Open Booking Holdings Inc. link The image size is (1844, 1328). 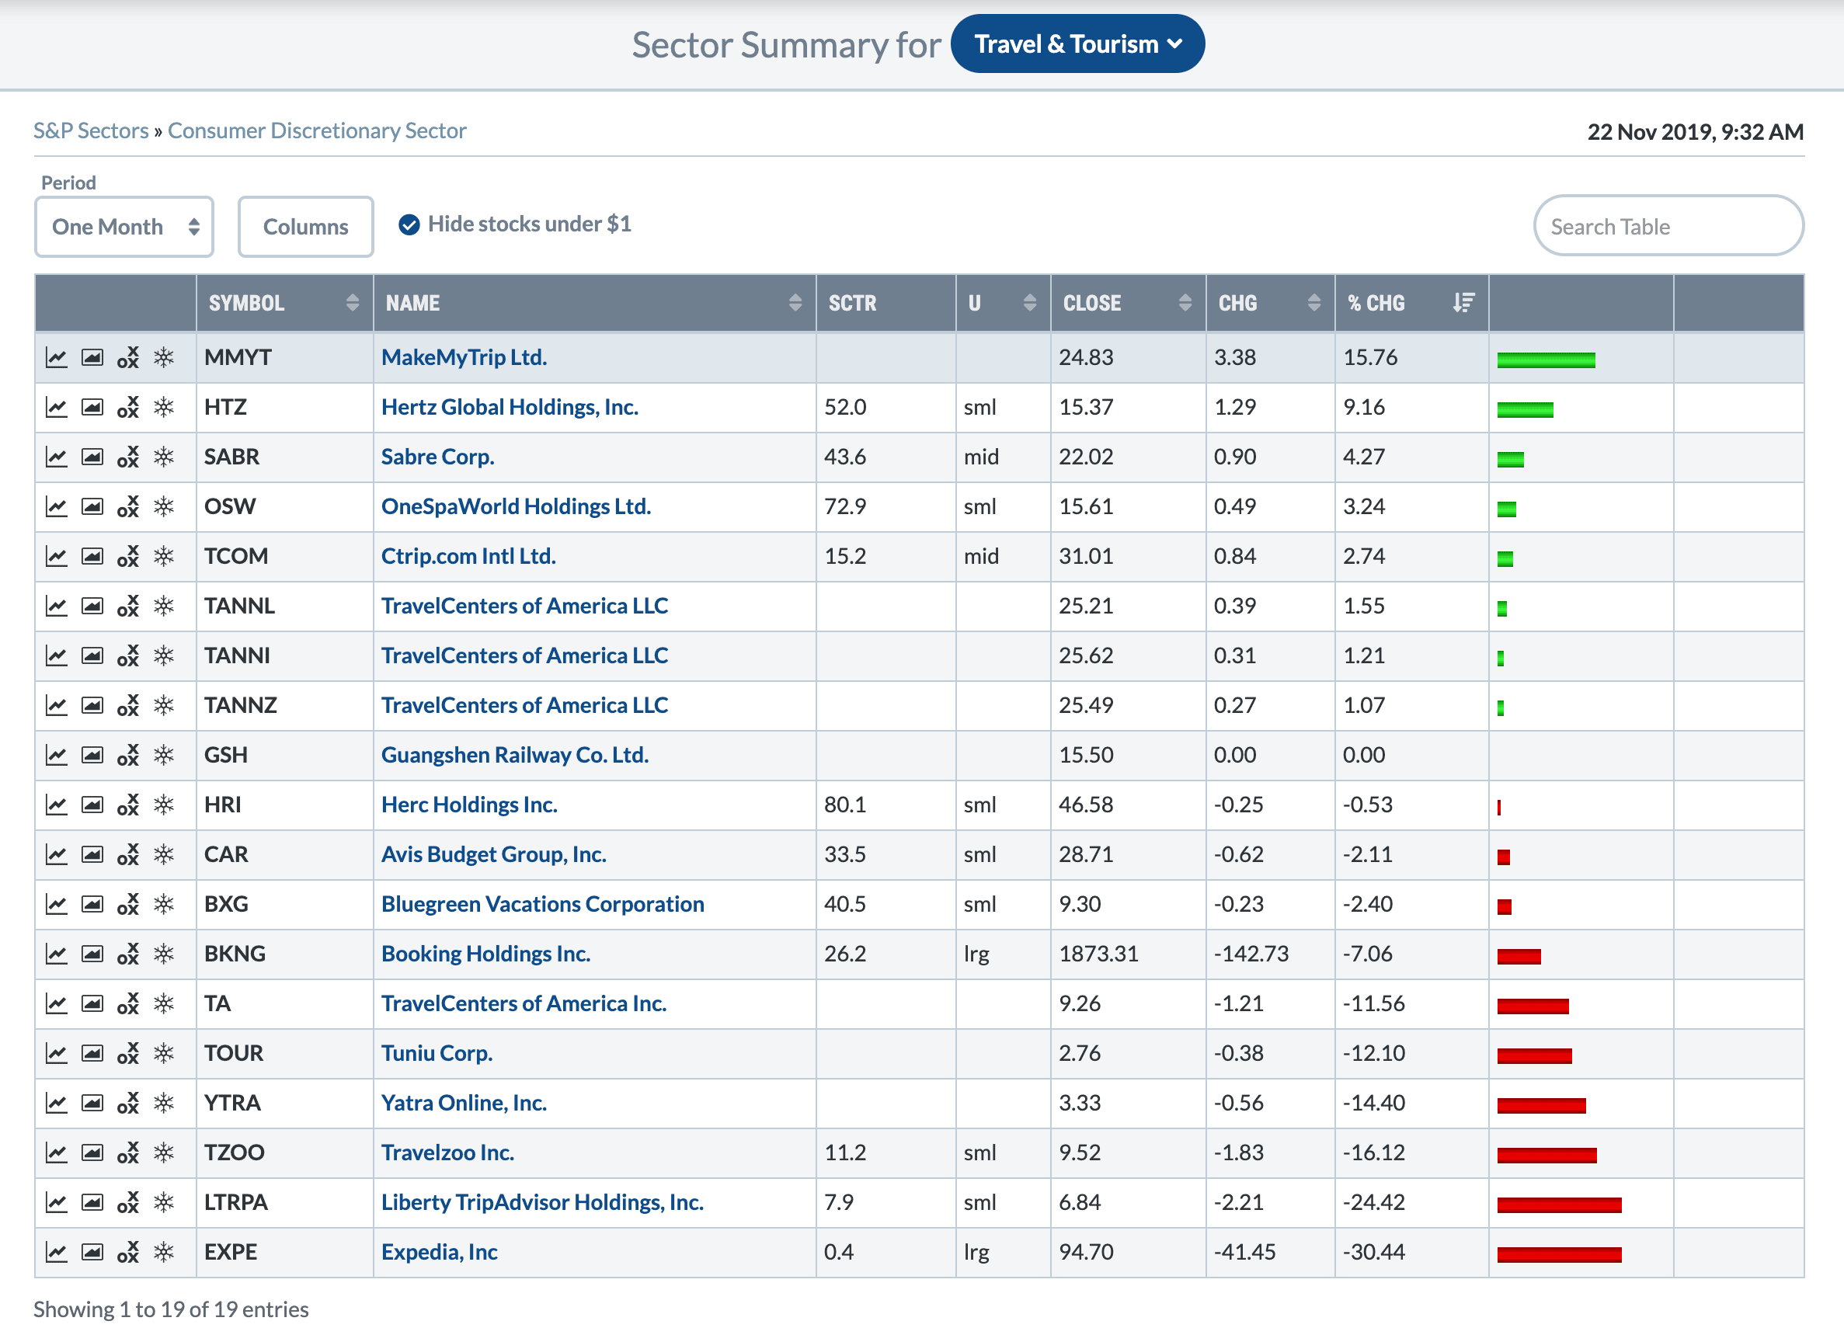485,954
